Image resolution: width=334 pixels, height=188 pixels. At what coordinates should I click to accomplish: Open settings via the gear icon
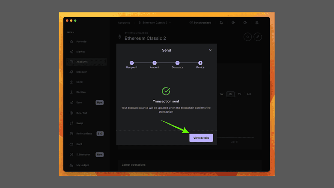click(257, 23)
